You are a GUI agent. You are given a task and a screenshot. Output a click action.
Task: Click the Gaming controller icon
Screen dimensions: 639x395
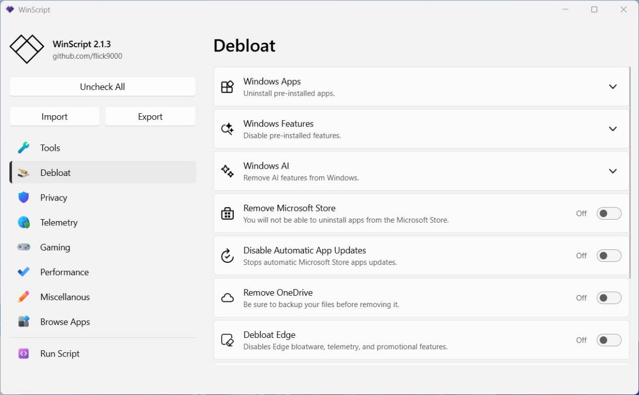coord(24,247)
